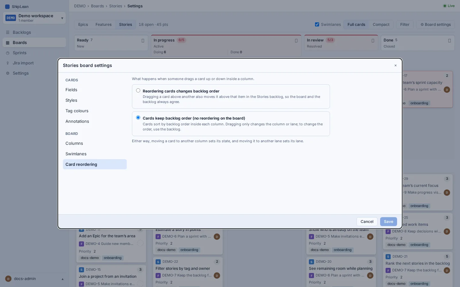The width and height of the screenshot is (460, 287).
Task: Select Reordering cards changes backlog order
Action: 138,91
